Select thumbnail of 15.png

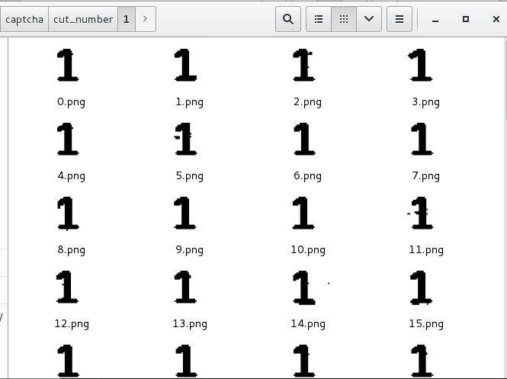point(422,287)
